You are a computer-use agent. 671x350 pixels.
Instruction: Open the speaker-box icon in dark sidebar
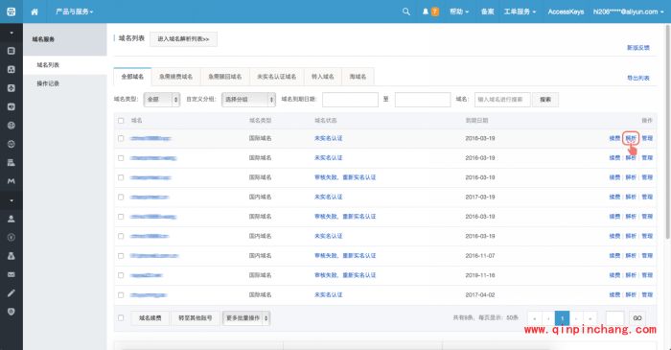tap(12, 106)
